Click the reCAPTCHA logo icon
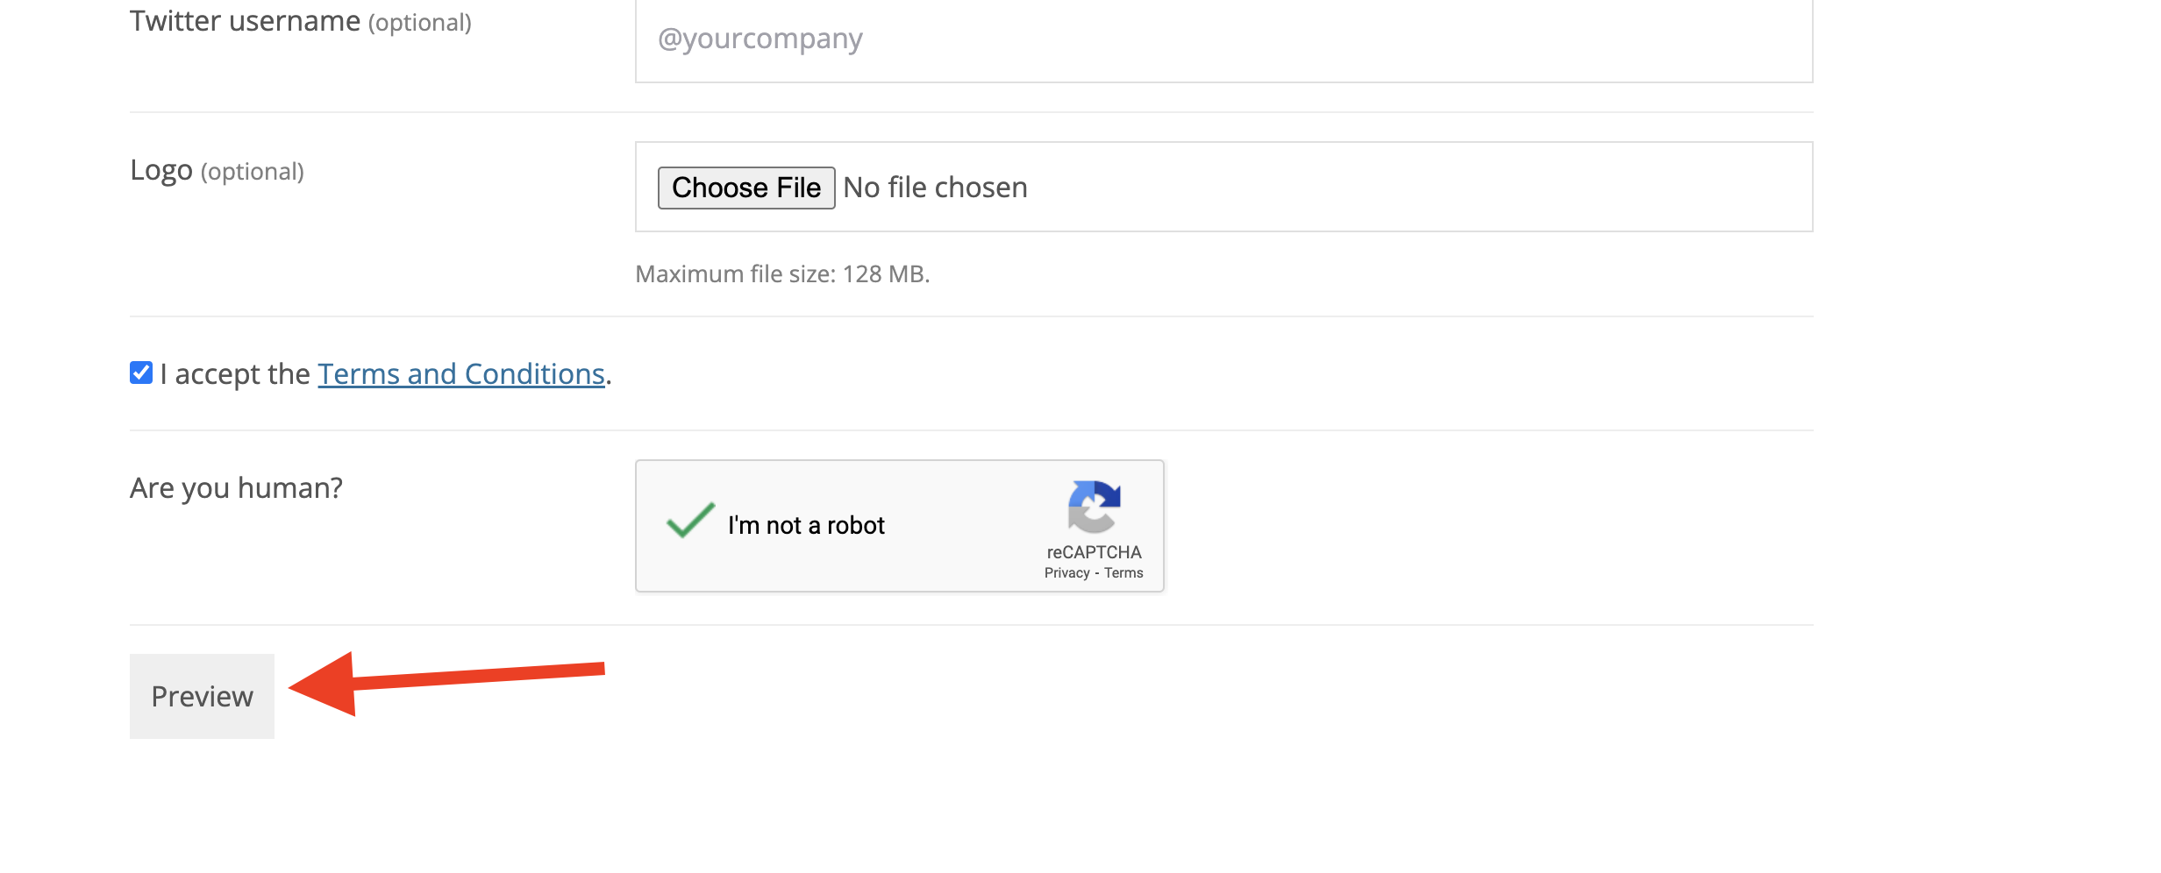Screen dimensions: 2161x873 tap(1094, 506)
